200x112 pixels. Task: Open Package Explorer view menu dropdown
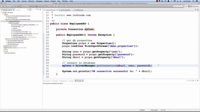point(36,10)
